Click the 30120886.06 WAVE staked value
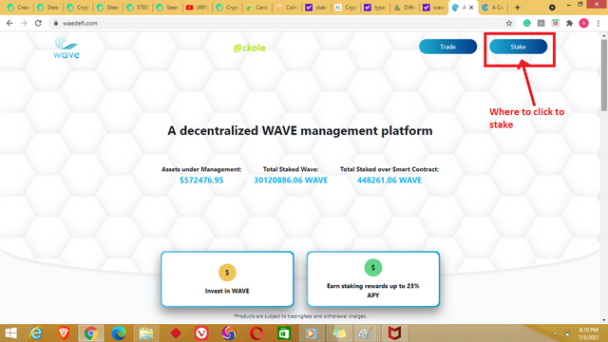608x342 pixels. 291,180
